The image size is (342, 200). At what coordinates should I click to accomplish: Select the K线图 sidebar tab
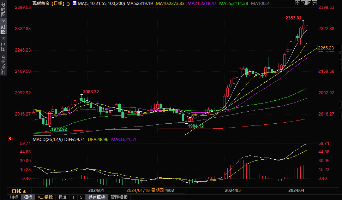pos(3,27)
